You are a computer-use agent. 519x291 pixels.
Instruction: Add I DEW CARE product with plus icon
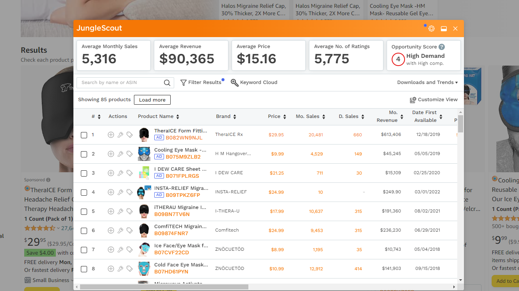(x=111, y=173)
